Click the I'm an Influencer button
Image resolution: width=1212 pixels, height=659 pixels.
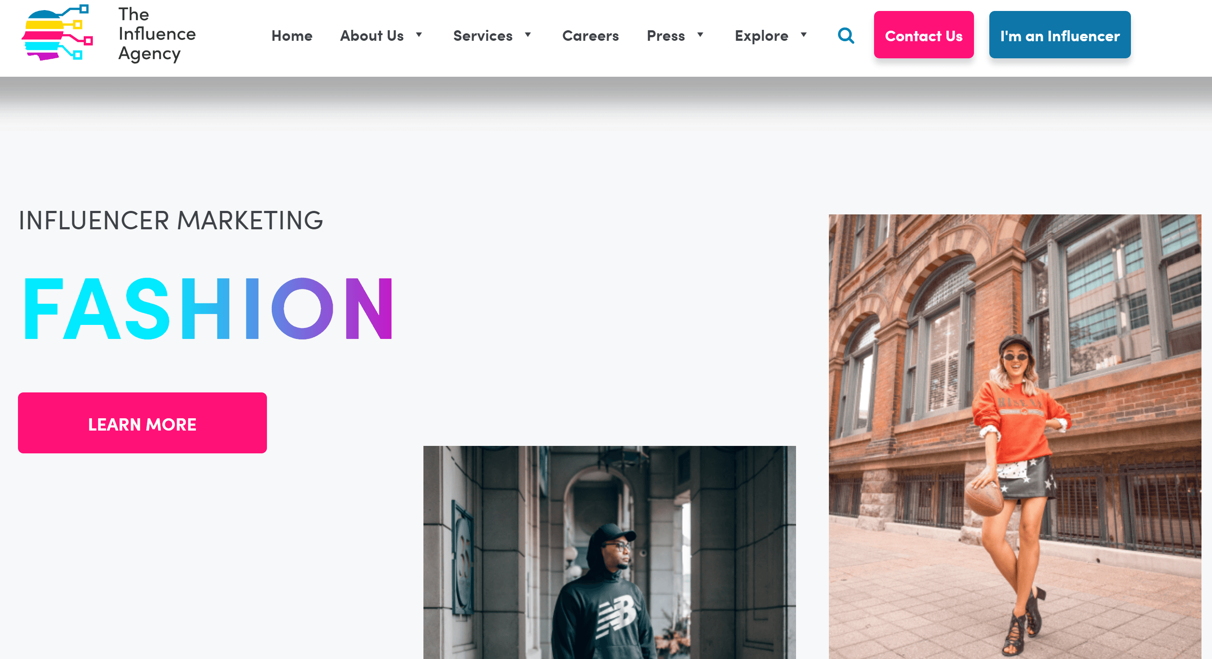(1059, 35)
